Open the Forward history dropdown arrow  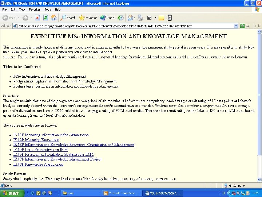coord(31,18)
